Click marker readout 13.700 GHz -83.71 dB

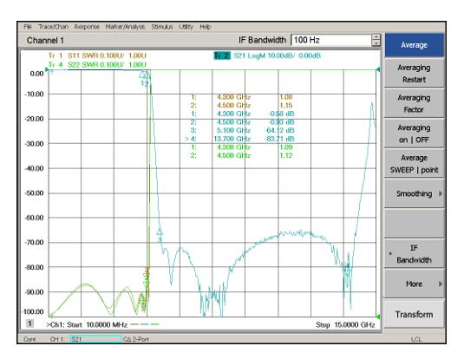[x=239, y=139]
